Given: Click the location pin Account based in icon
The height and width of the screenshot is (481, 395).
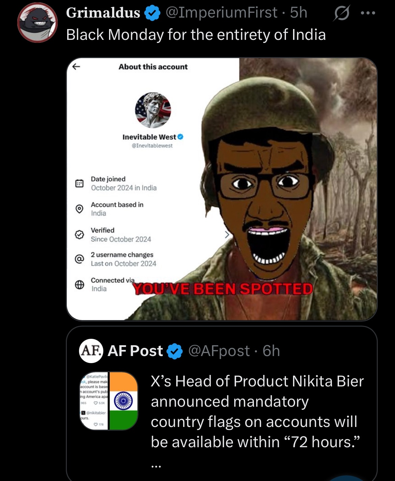Looking at the screenshot, I should tap(79, 209).
